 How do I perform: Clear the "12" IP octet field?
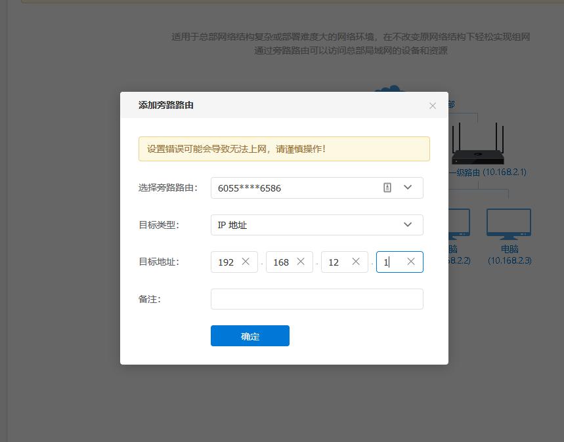click(356, 261)
